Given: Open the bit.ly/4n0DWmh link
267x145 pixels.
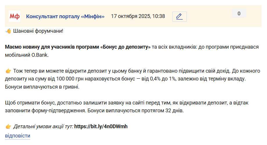Looking at the screenshot, I should [101, 126].
